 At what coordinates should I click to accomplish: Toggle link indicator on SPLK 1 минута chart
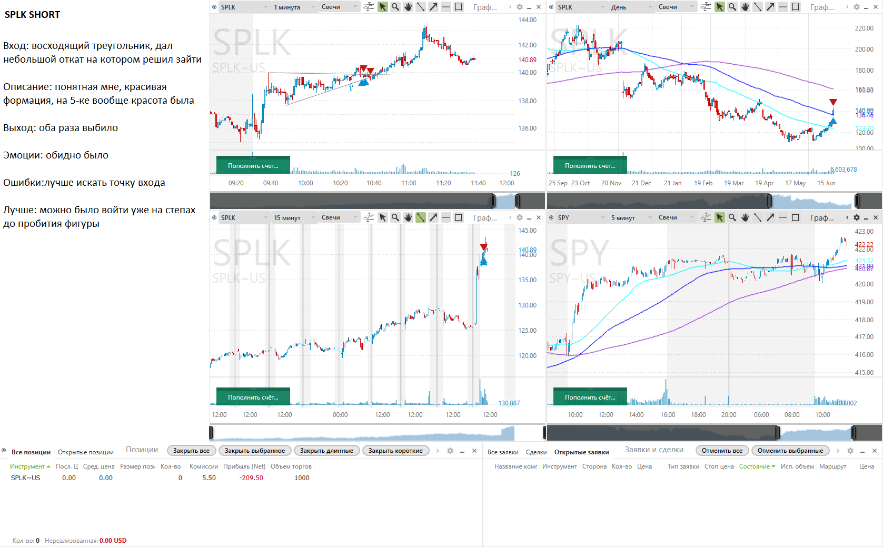point(214,7)
